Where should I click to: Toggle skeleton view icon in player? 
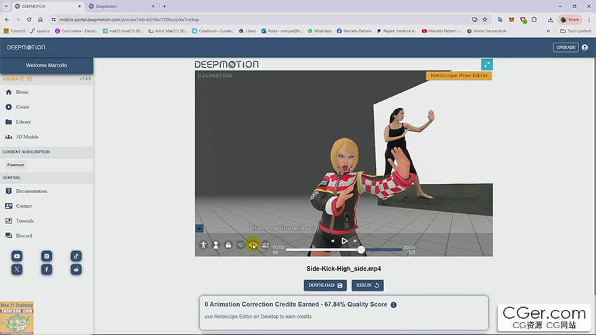point(203,245)
